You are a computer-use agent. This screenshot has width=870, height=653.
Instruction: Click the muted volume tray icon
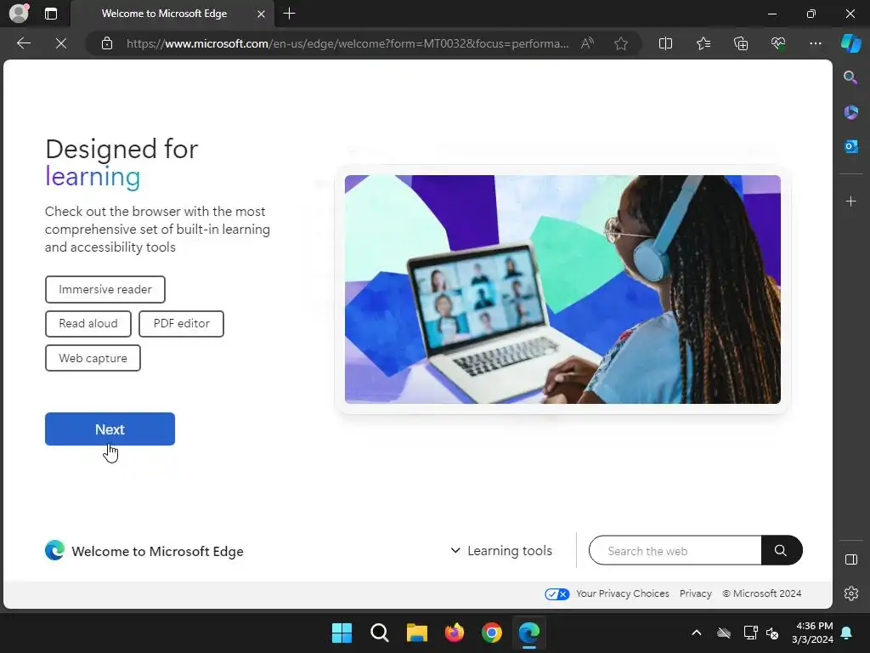click(772, 633)
